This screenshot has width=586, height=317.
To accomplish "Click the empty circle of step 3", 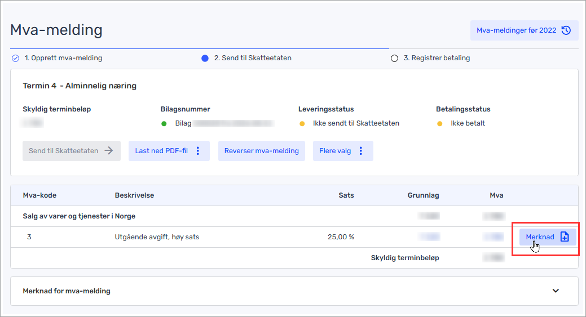I will (394, 58).
